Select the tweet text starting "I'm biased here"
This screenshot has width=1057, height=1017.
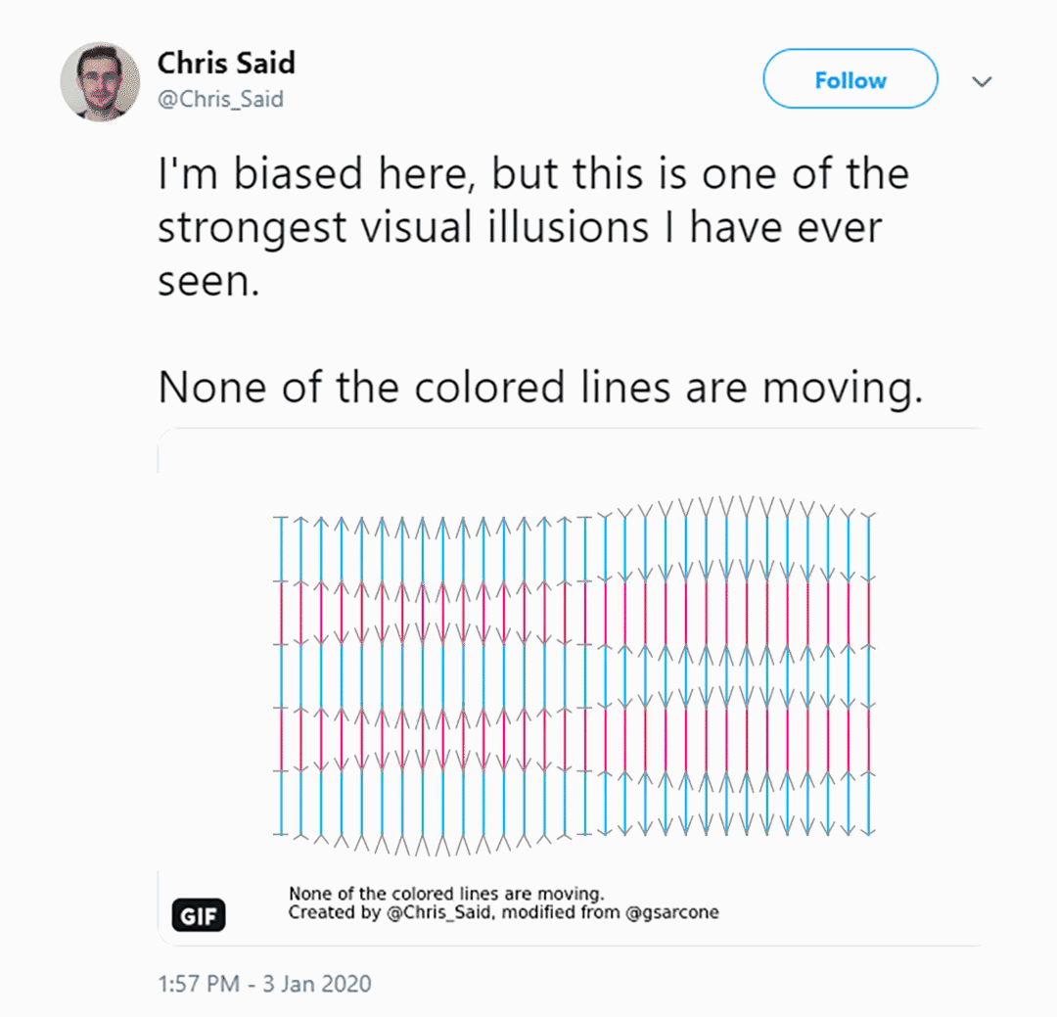point(533,227)
